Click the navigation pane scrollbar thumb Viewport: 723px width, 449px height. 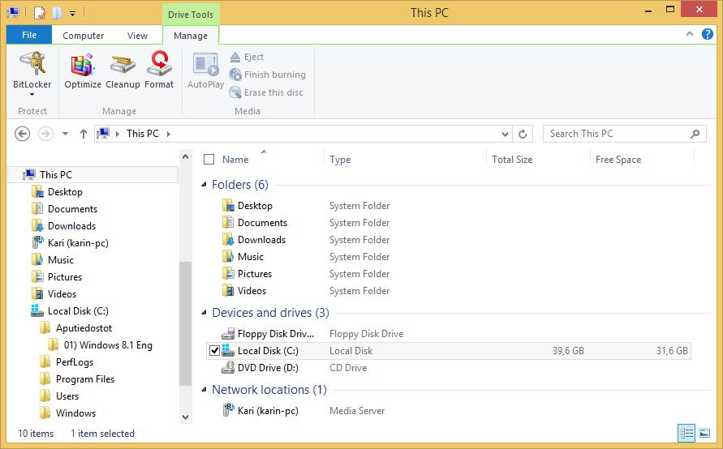[185, 323]
